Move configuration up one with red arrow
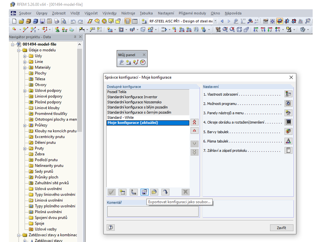Screen dimensions: 322x242 194,130
